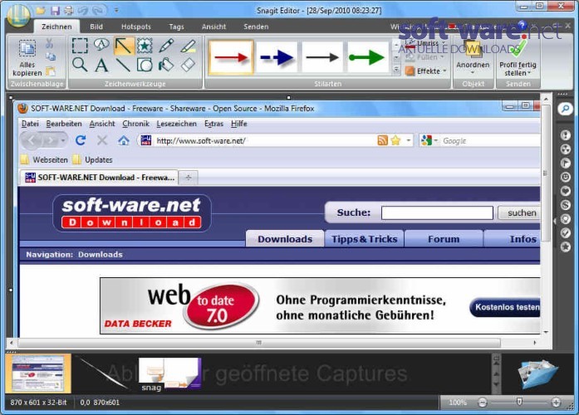This screenshot has height=415, width=579.
Task: Select the Line tool
Action: click(123, 65)
